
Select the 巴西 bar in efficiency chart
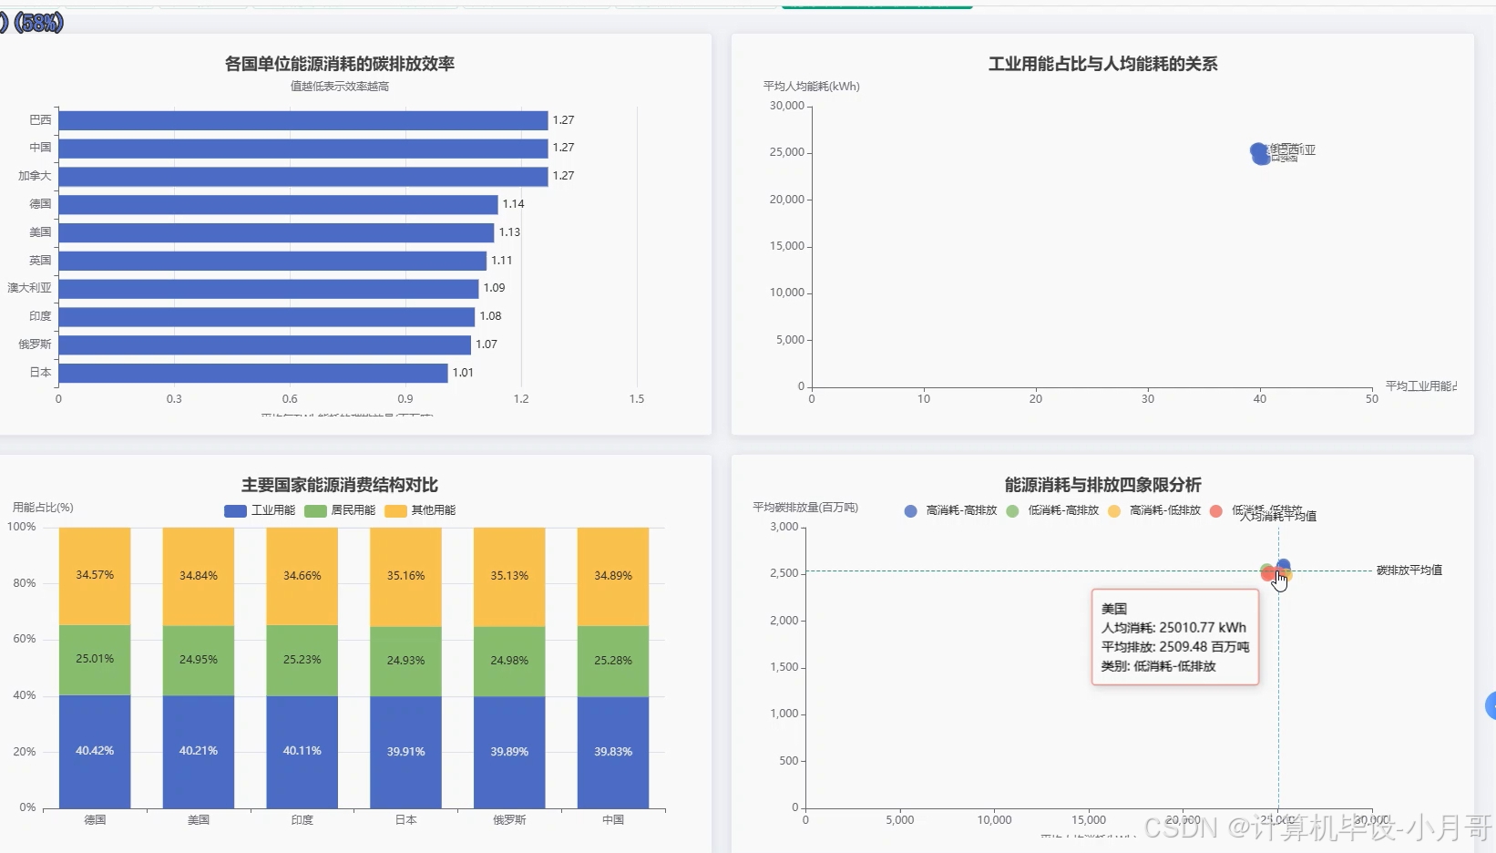click(x=303, y=120)
